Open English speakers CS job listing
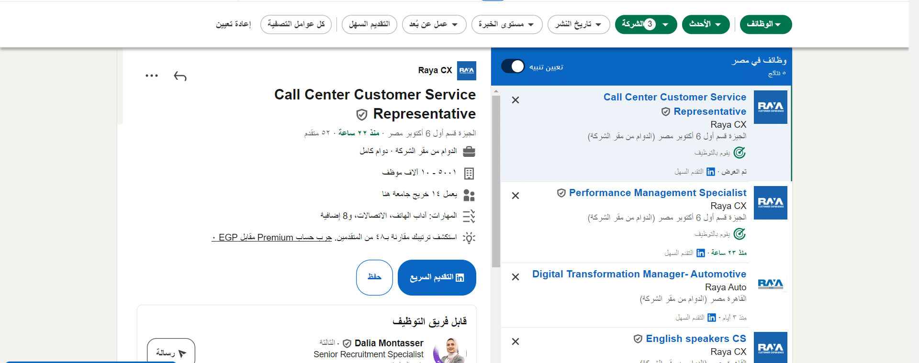 point(696,339)
